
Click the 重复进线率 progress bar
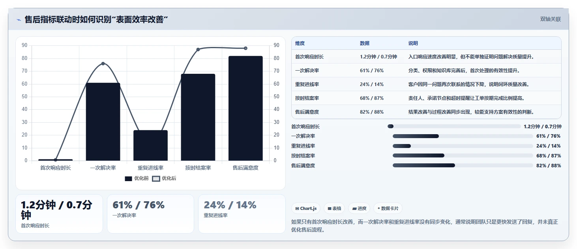pyautogui.click(x=463, y=146)
